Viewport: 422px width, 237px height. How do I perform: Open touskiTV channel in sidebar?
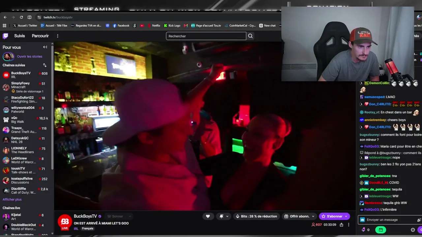point(25,170)
